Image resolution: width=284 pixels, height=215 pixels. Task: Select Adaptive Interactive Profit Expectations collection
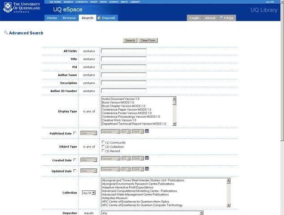pyautogui.click(x=127, y=187)
